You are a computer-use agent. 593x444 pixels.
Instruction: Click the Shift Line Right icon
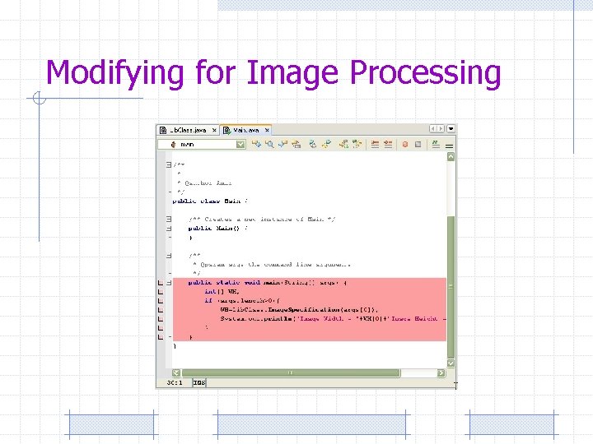tap(388, 144)
